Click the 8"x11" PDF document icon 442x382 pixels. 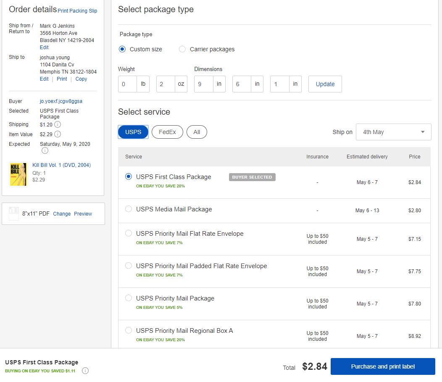(x=14, y=213)
